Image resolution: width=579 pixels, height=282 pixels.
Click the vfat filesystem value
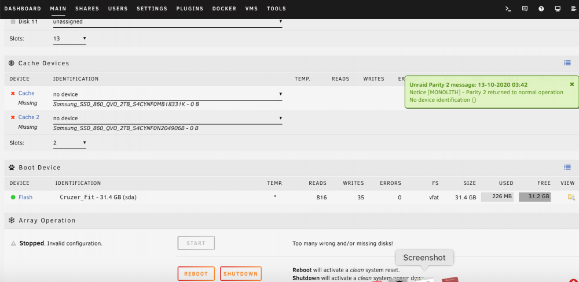tap(434, 197)
